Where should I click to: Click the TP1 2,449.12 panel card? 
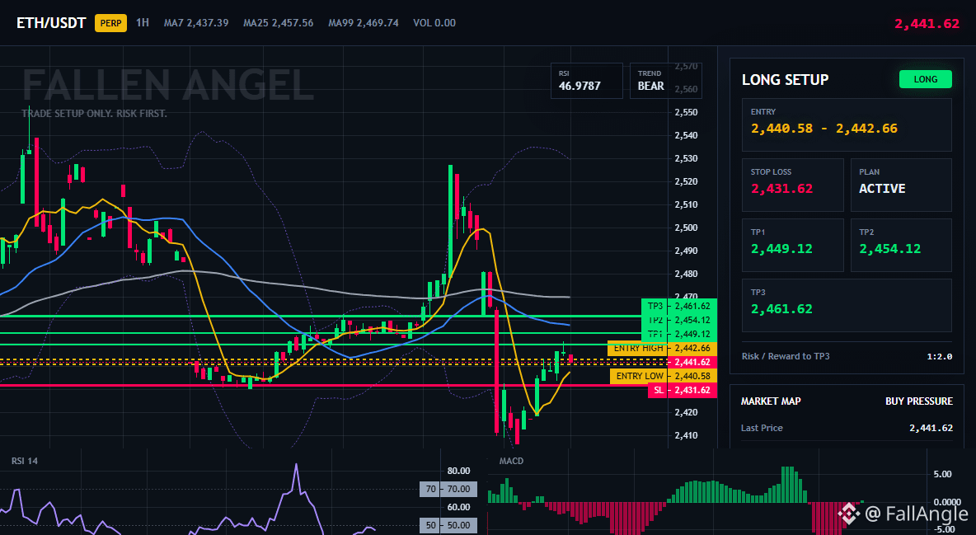(x=792, y=245)
